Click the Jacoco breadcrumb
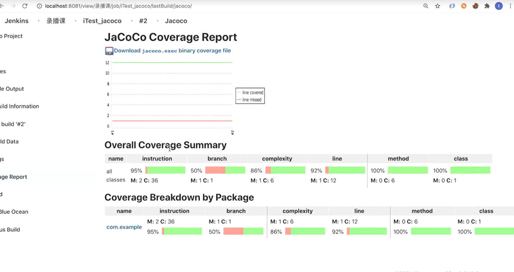 coord(176,21)
